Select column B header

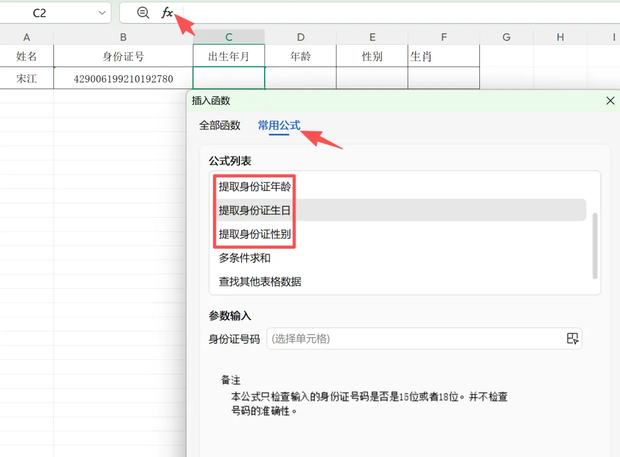[123, 37]
